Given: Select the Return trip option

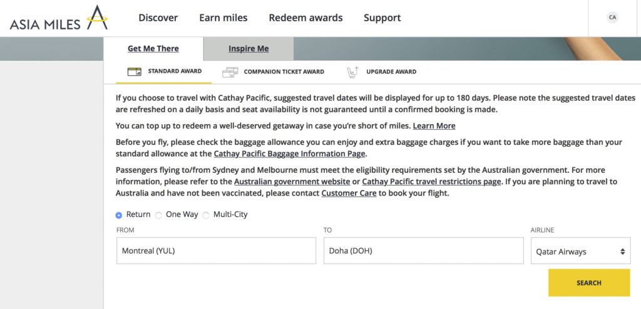Looking at the screenshot, I should 119,215.
